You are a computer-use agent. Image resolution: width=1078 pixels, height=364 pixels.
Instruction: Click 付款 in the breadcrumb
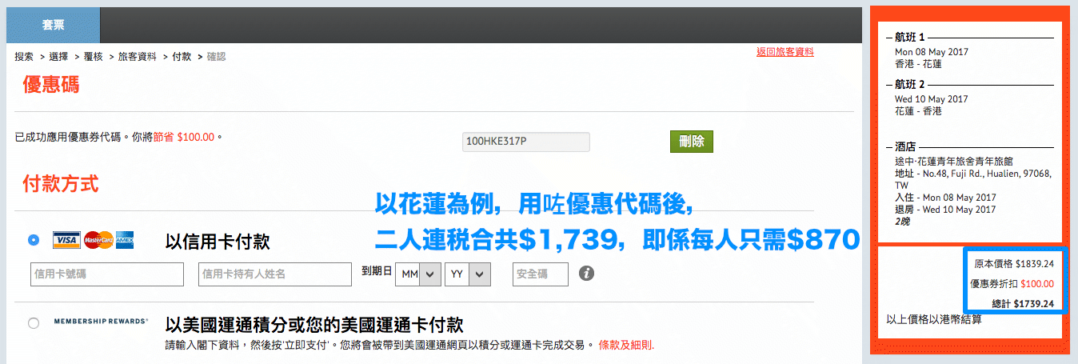[x=182, y=57]
